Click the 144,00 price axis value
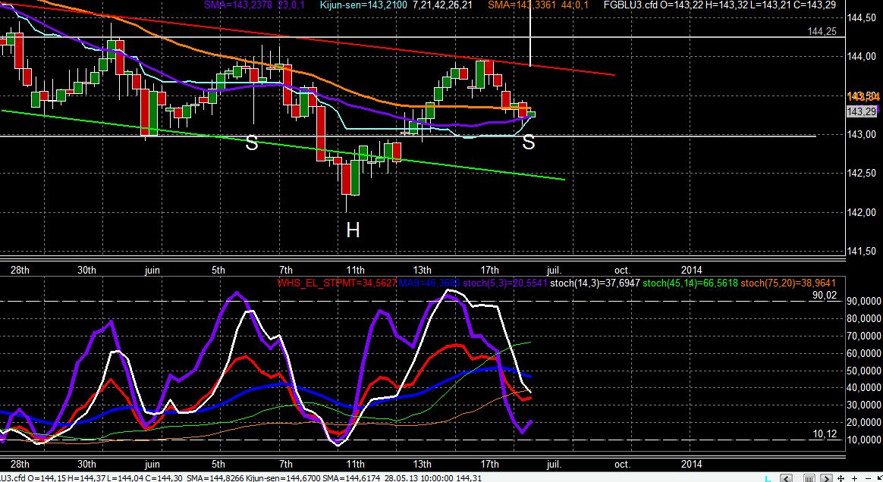Image resolution: width=883 pixels, height=482 pixels. pyautogui.click(x=862, y=56)
